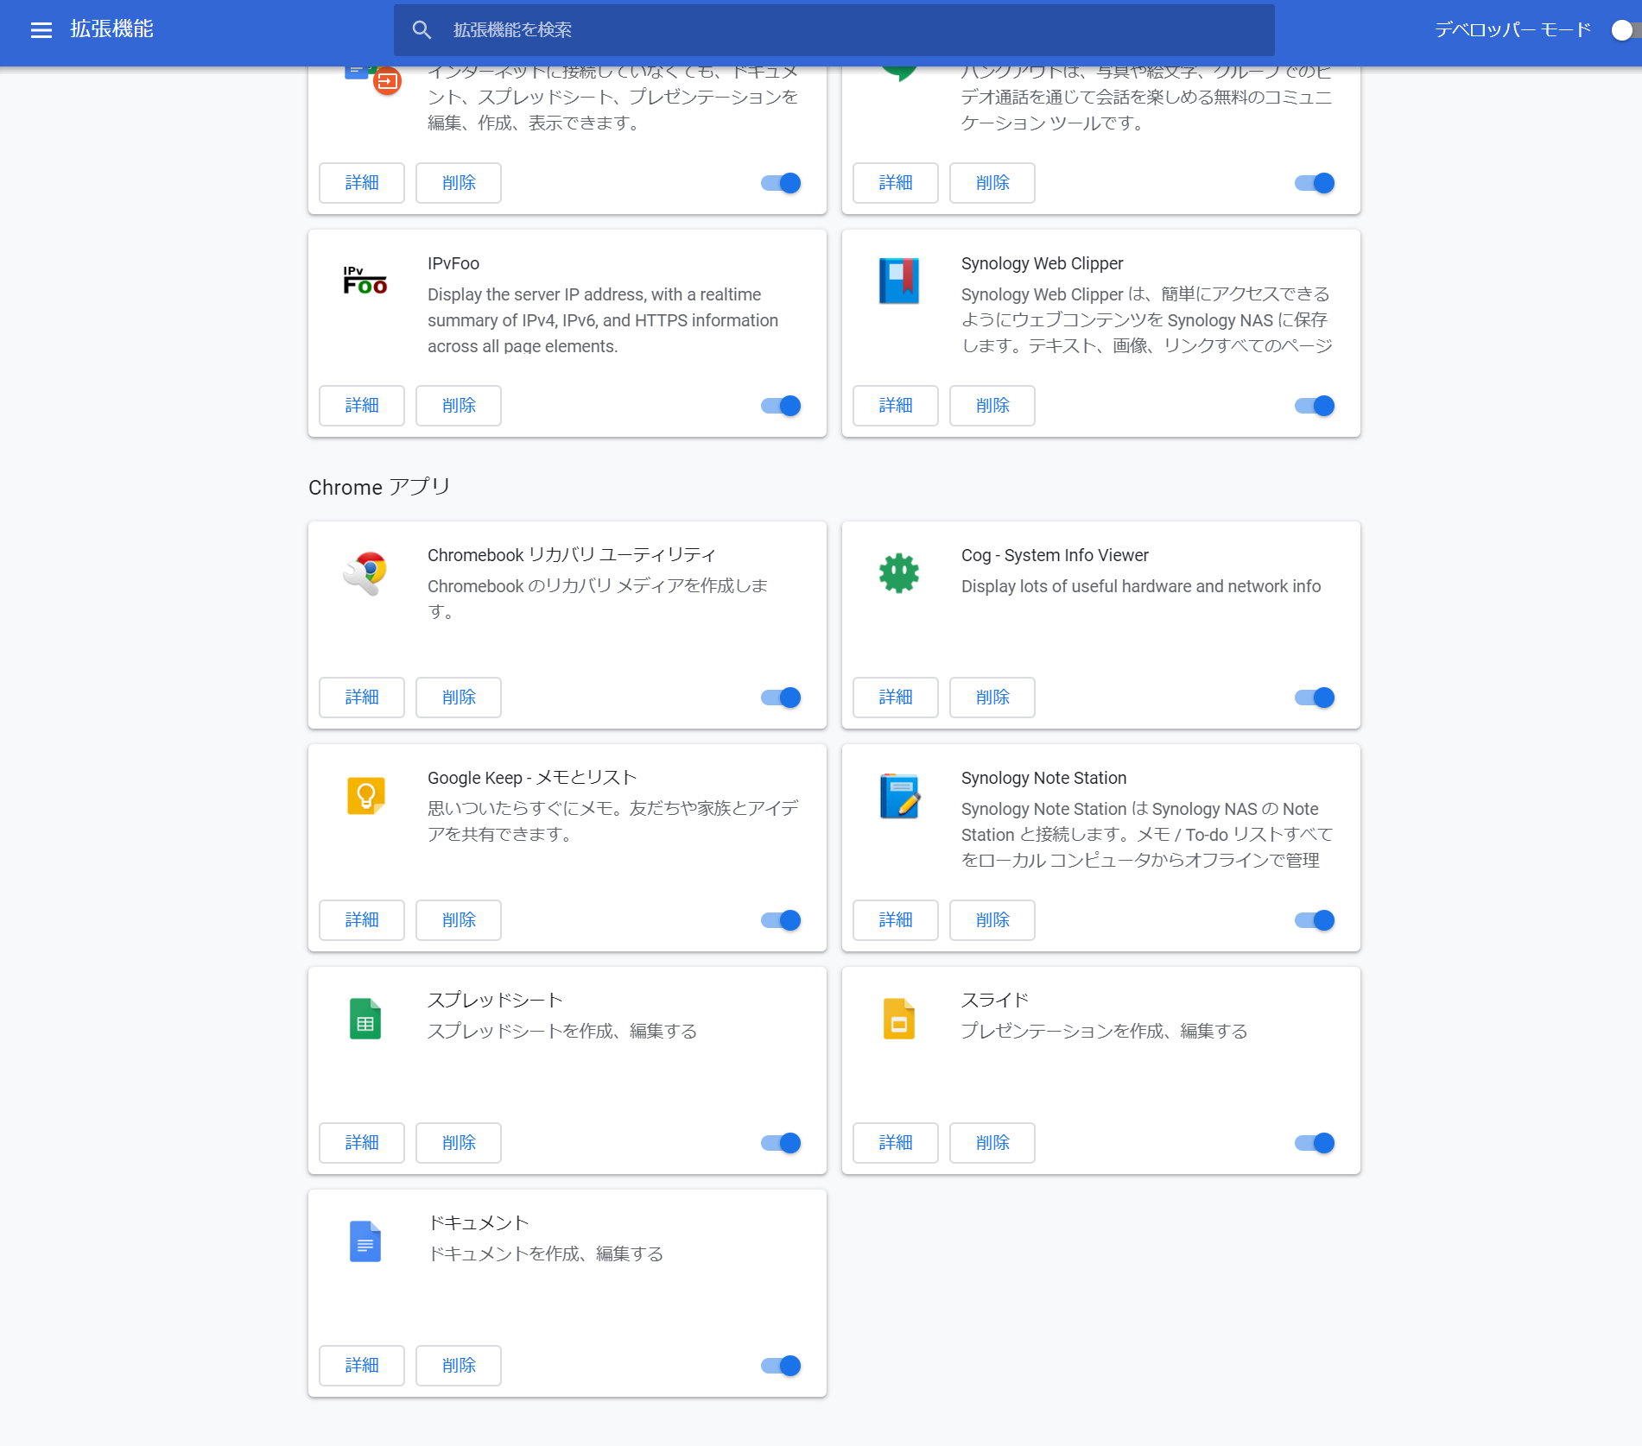Disable Synology Note Station app

tap(1315, 920)
